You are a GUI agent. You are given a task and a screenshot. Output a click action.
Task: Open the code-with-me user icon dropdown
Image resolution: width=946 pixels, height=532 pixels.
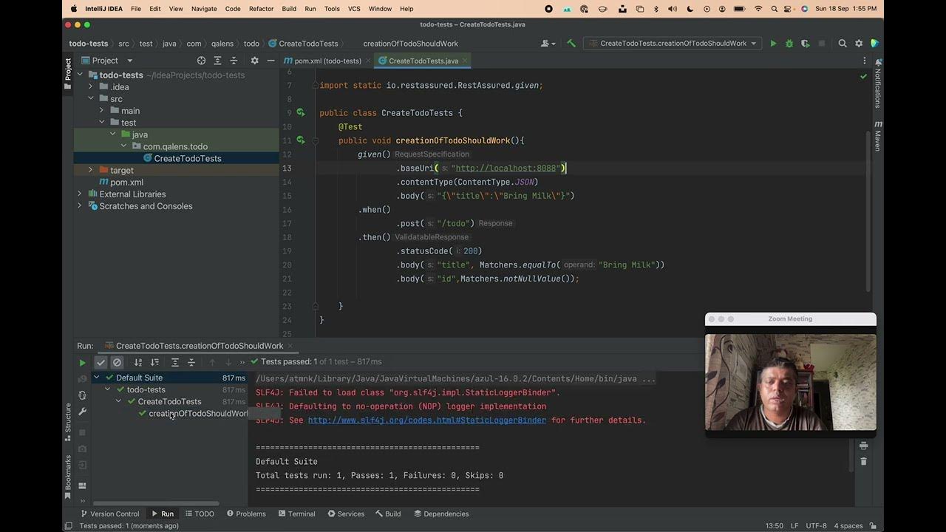coord(548,44)
